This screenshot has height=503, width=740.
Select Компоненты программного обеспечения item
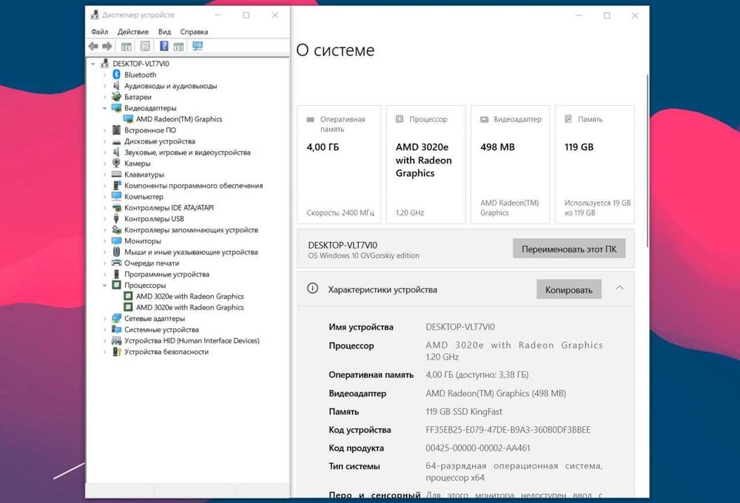click(193, 186)
